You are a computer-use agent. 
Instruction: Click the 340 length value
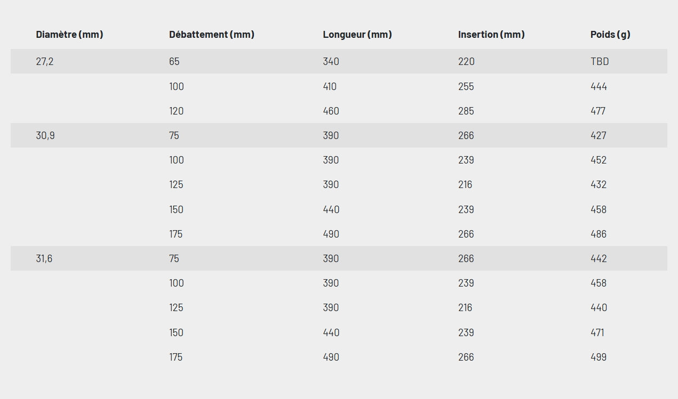(x=331, y=62)
